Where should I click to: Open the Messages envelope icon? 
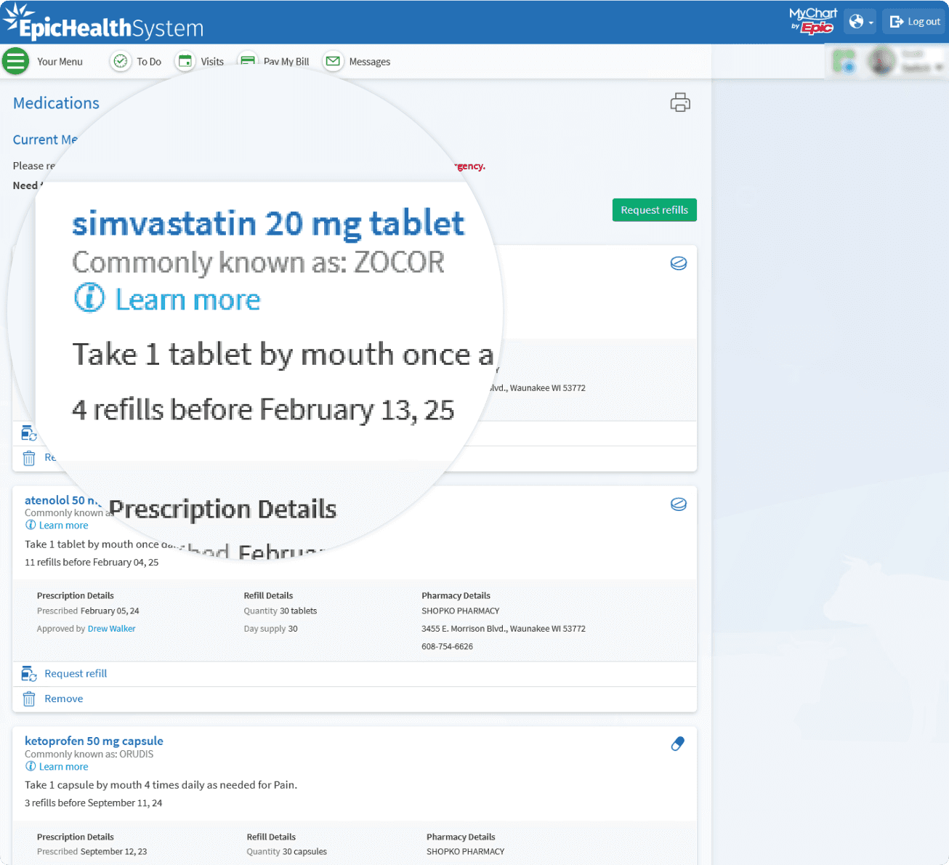[333, 62]
